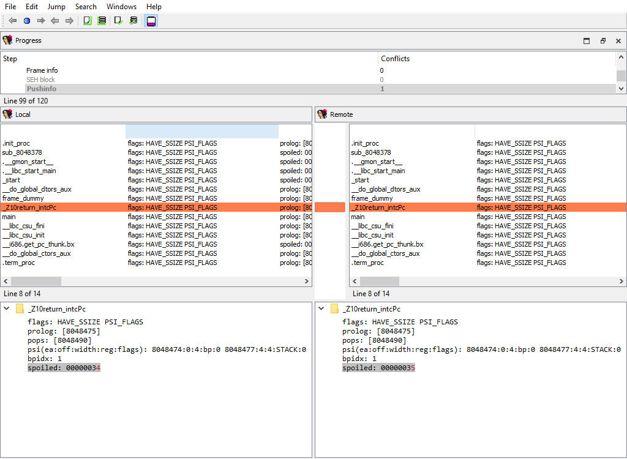Image resolution: width=627 pixels, height=459 pixels.
Task: Collapse the Remote _Z10return_intcPc details node
Action: pos(321,309)
